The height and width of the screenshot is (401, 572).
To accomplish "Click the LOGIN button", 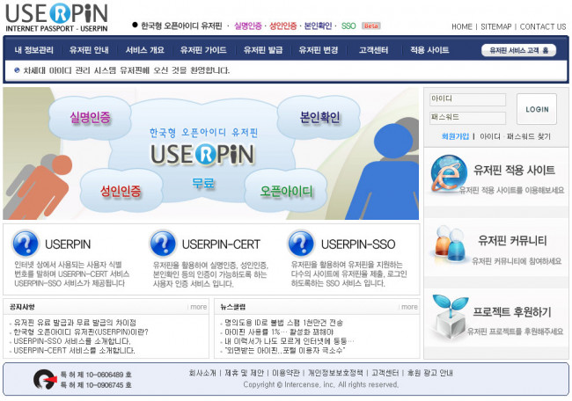I will click(x=537, y=109).
